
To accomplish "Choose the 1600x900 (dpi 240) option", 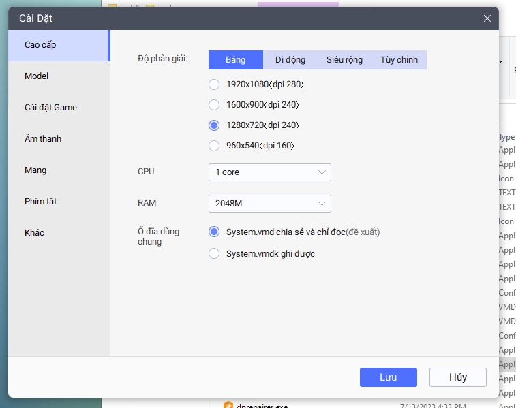I will (214, 105).
